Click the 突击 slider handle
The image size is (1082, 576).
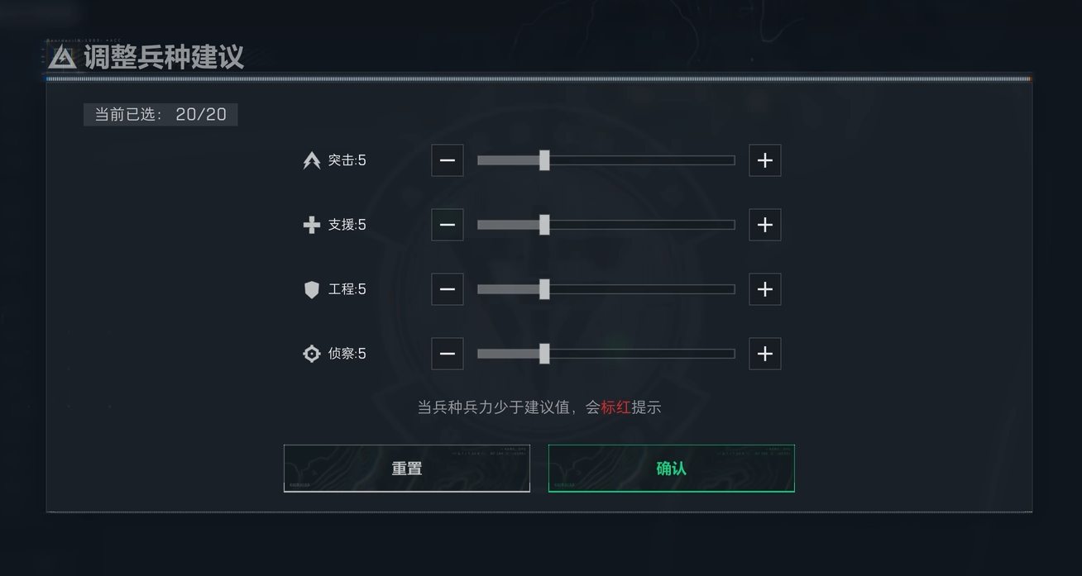(544, 160)
